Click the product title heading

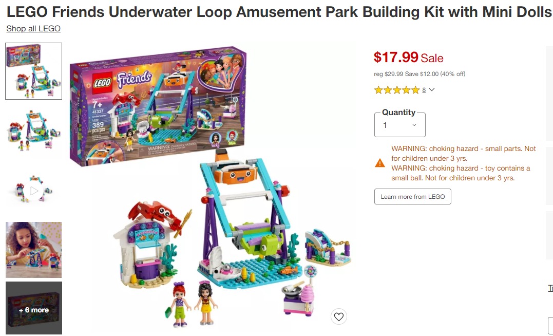tap(279, 12)
